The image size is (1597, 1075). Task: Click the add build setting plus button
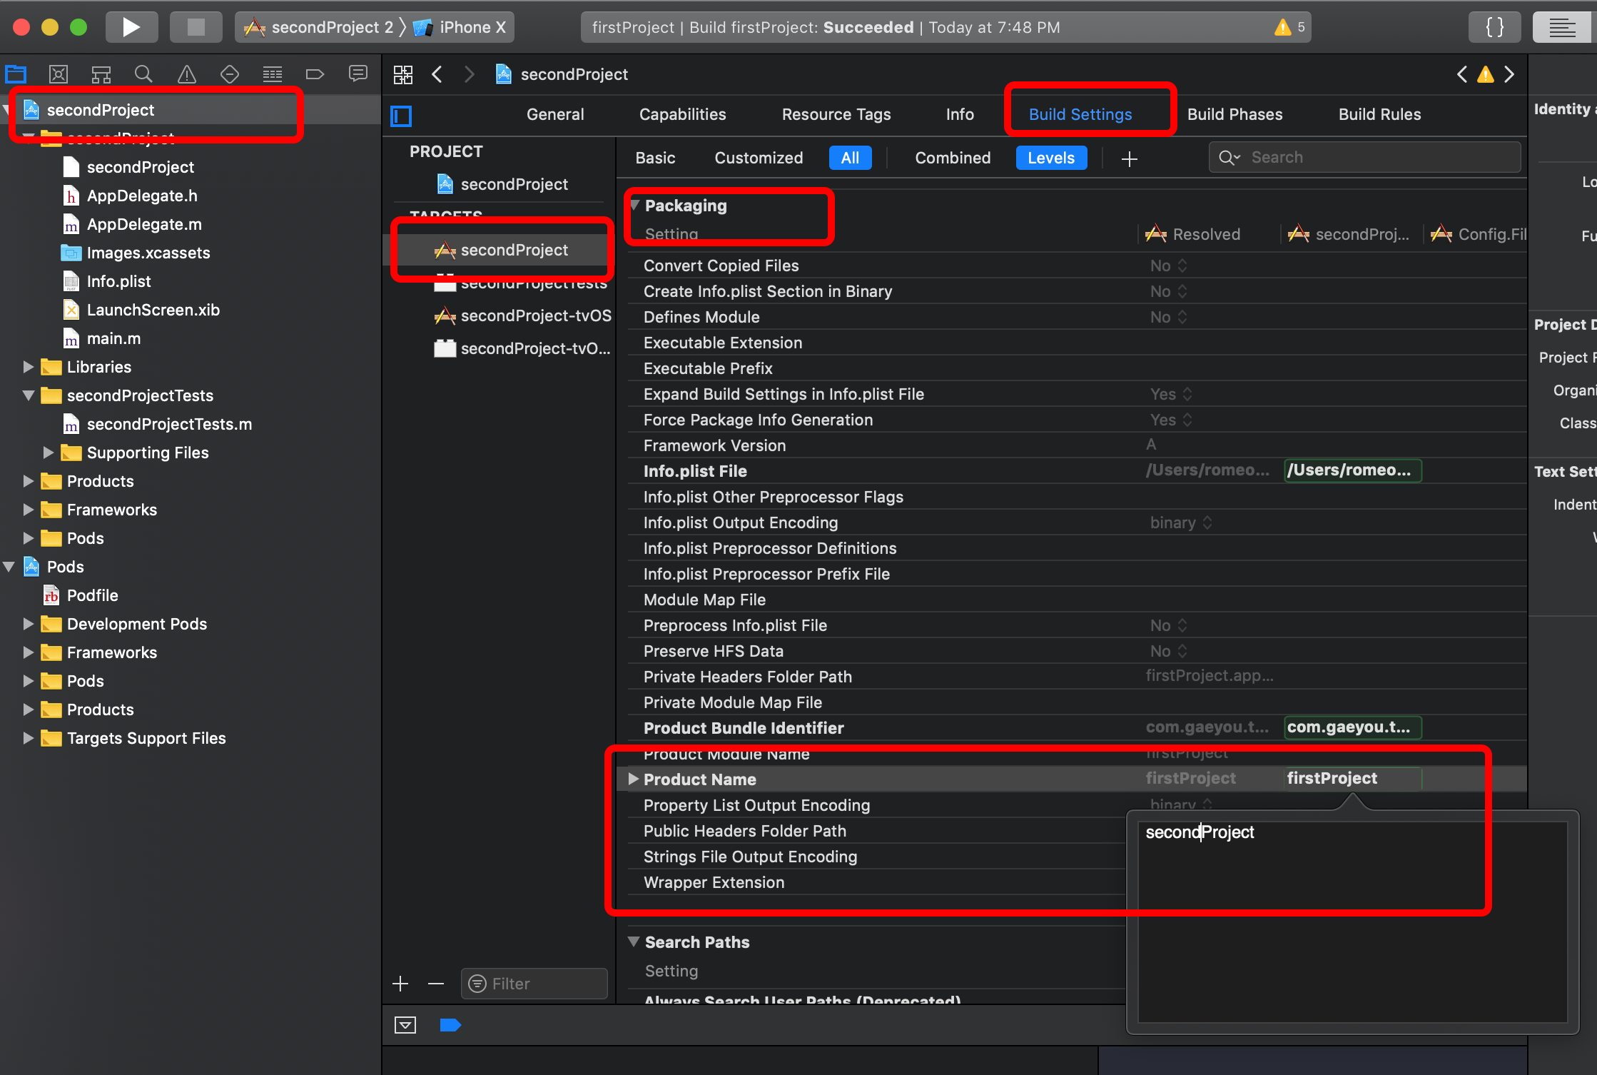pos(1129,158)
